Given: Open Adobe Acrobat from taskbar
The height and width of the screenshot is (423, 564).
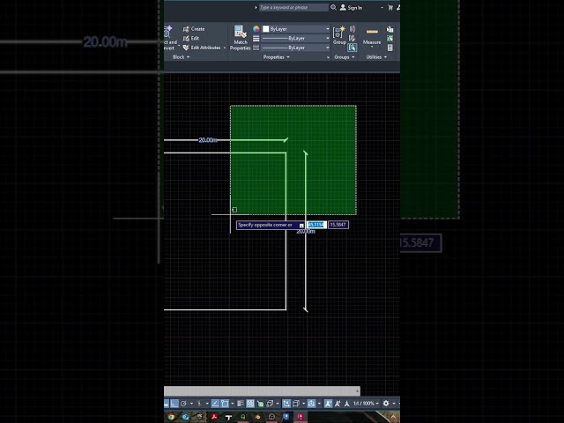Looking at the screenshot, I should coord(214,417).
